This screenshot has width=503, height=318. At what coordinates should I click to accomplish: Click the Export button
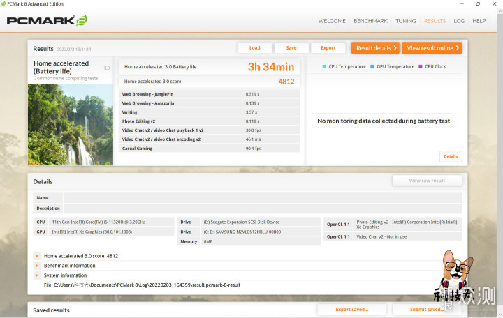pos(328,47)
